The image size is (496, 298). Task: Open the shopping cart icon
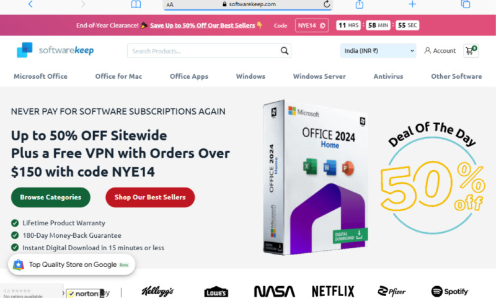471,51
